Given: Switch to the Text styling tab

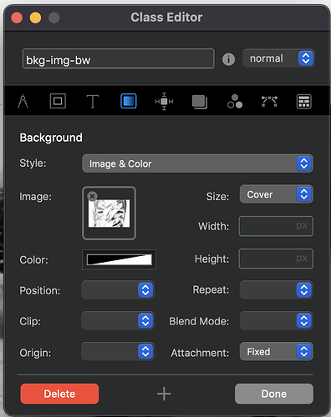Looking at the screenshot, I should pos(93,101).
